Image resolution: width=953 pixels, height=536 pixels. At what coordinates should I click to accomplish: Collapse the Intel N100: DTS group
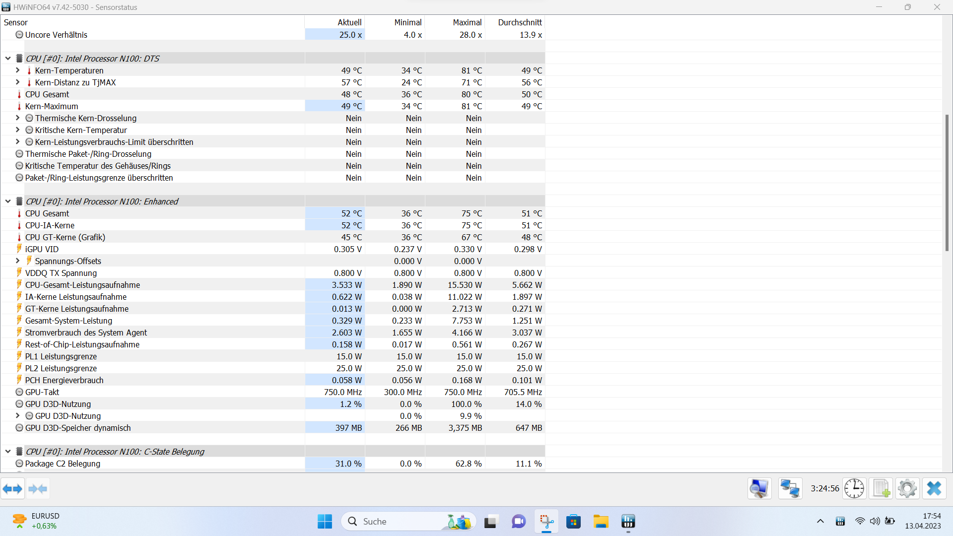(x=8, y=59)
